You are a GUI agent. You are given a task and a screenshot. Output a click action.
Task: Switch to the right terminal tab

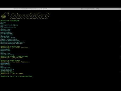pyautogui.click(x=90, y=9)
